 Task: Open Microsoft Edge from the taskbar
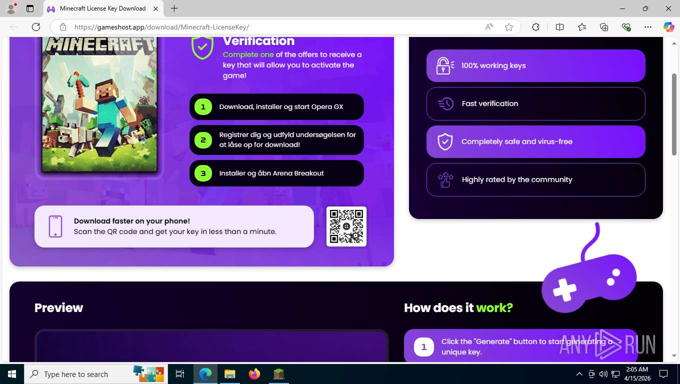205,374
